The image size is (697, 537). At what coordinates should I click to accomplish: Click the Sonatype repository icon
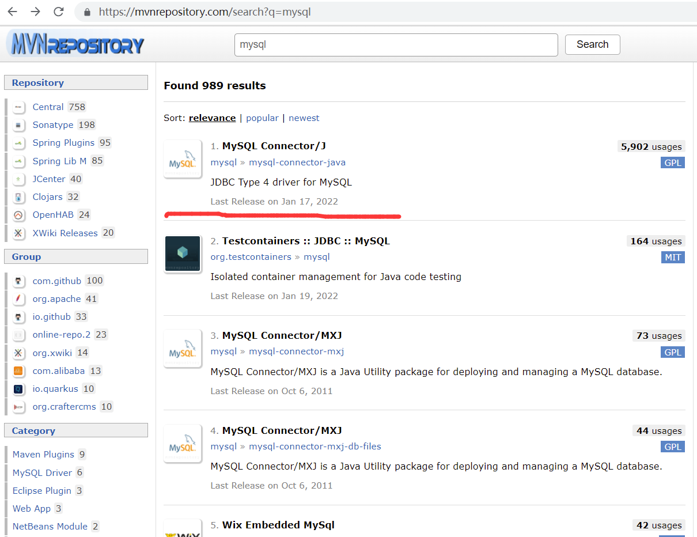pyautogui.click(x=19, y=125)
